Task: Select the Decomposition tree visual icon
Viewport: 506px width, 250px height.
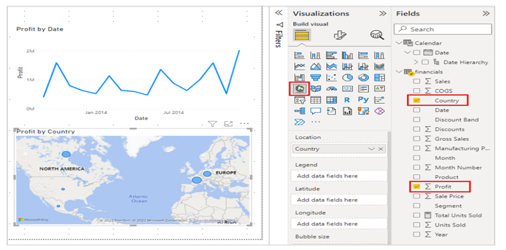Action: (299, 112)
